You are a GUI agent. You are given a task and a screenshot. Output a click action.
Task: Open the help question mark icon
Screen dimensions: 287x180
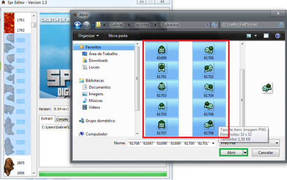point(278,36)
